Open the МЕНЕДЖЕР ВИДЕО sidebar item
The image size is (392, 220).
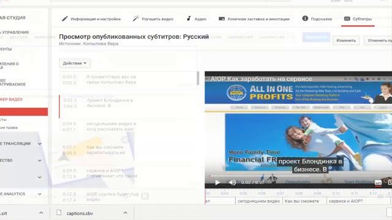(11, 99)
